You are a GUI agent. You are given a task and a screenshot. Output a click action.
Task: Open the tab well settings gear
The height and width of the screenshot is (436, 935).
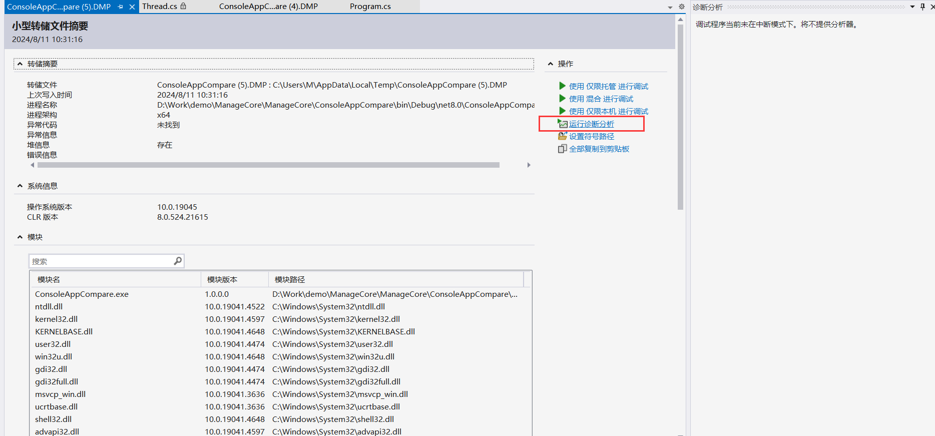click(681, 7)
